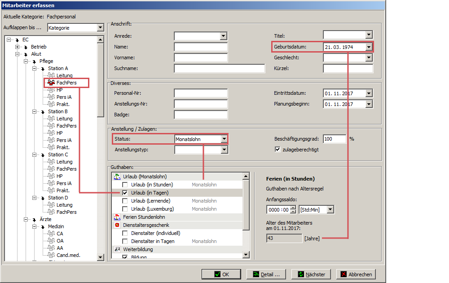Click the arrow icon of the Medizin node
Image resolution: width=449 pixels, height=283 pixels.
coord(43,226)
